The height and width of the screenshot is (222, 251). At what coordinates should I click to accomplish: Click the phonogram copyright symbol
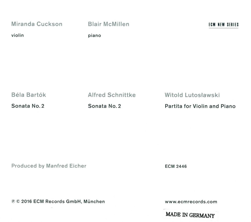tap(13, 201)
